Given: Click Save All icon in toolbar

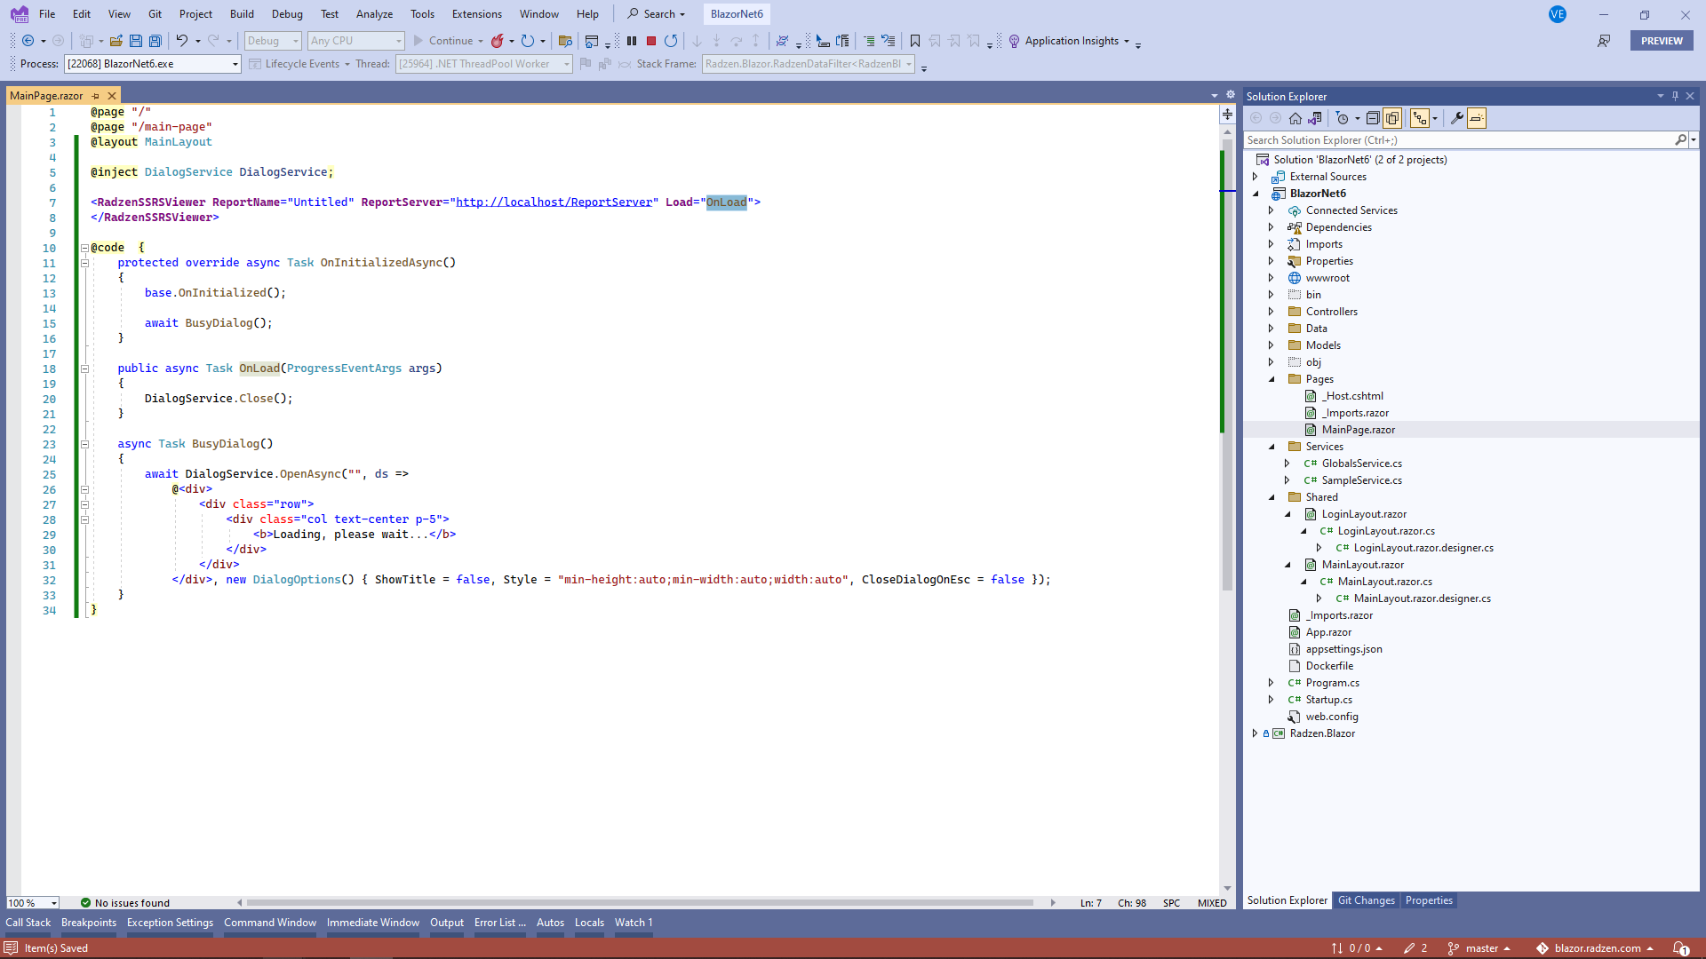Looking at the screenshot, I should coord(155,41).
